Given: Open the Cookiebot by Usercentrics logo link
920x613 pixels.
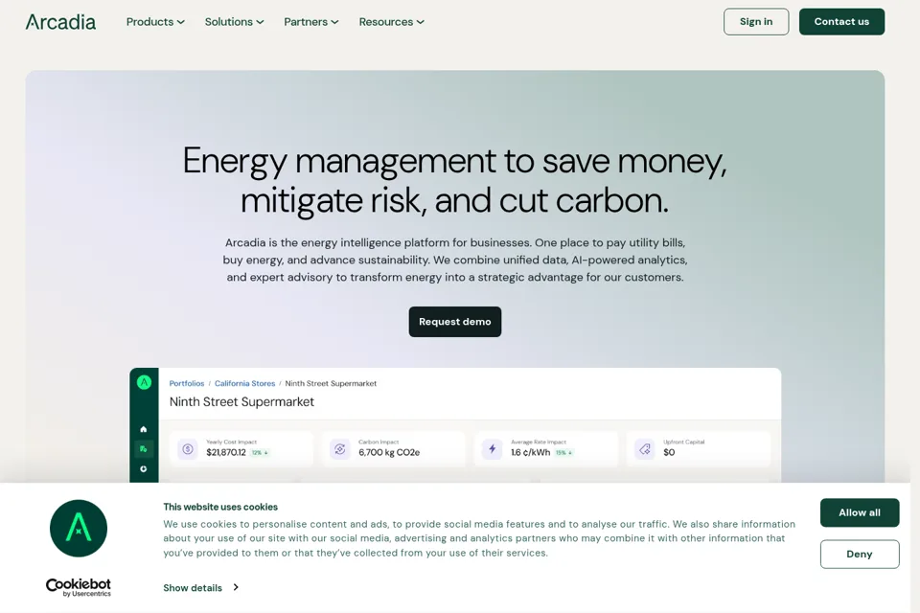Looking at the screenshot, I should [x=79, y=587].
